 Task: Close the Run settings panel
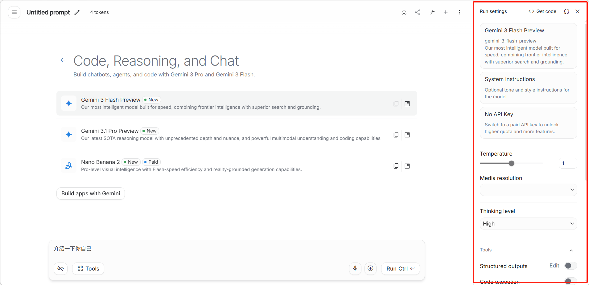point(578,11)
